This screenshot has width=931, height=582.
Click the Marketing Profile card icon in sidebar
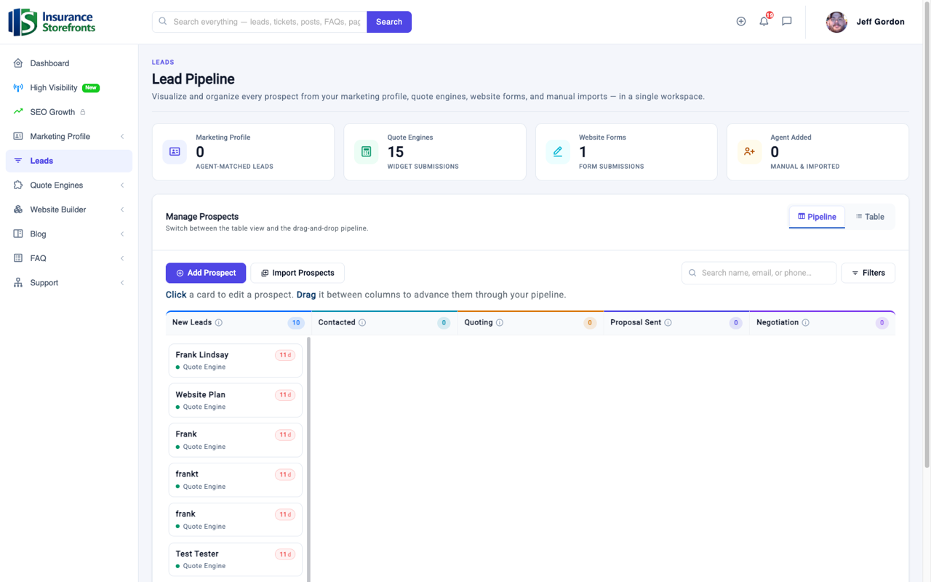coord(18,137)
